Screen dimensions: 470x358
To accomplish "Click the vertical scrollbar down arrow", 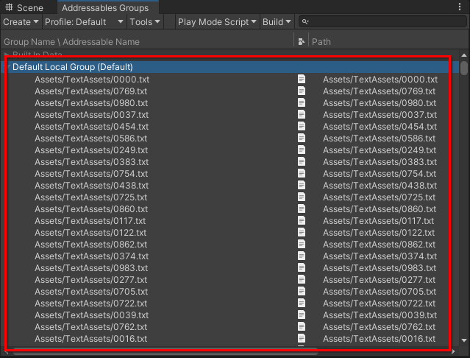I will click(x=464, y=340).
